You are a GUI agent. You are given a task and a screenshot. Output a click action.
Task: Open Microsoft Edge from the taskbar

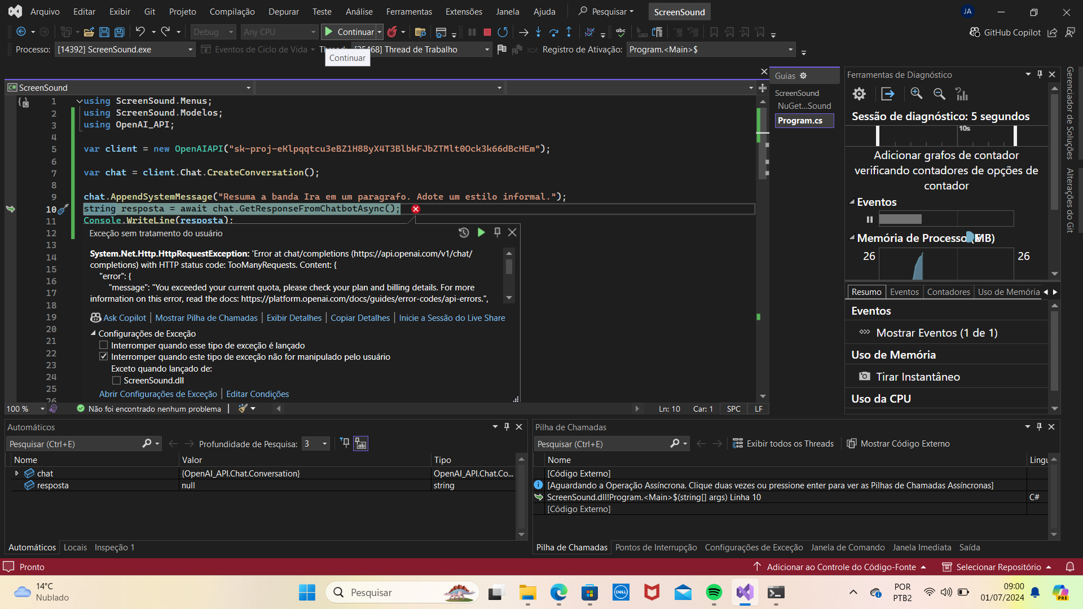click(559, 592)
